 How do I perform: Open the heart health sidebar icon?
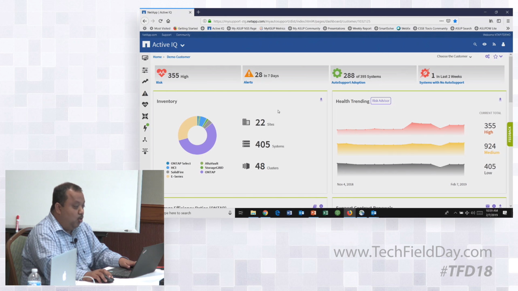point(145,104)
